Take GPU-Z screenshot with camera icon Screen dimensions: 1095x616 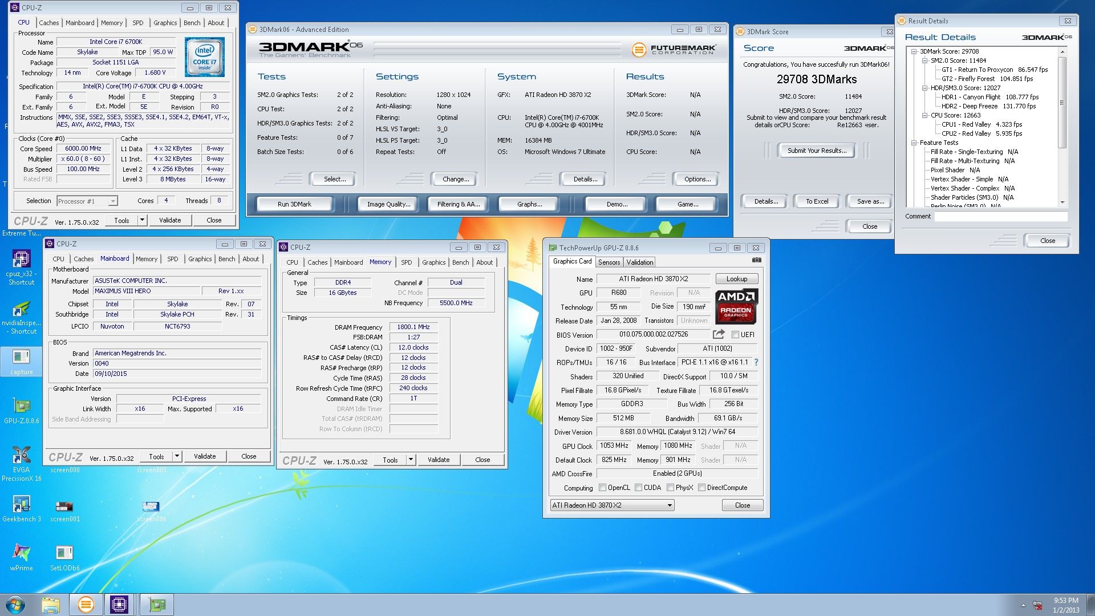756,260
